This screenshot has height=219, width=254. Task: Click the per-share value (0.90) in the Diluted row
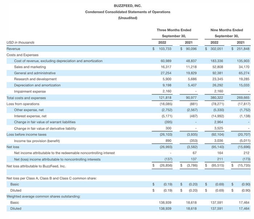[x=246, y=190]
